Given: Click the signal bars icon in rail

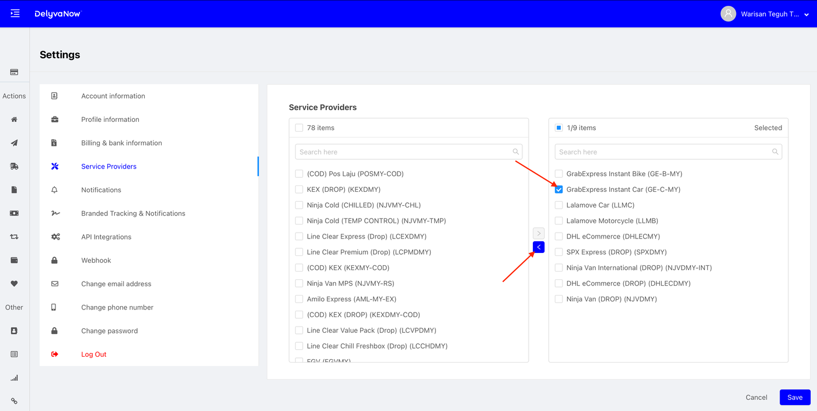Looking at the screenshot, I should click(x=14, y=378).
